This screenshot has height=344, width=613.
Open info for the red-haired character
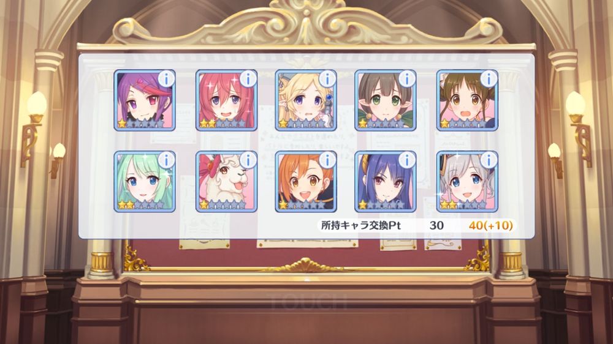click(248, 79)
